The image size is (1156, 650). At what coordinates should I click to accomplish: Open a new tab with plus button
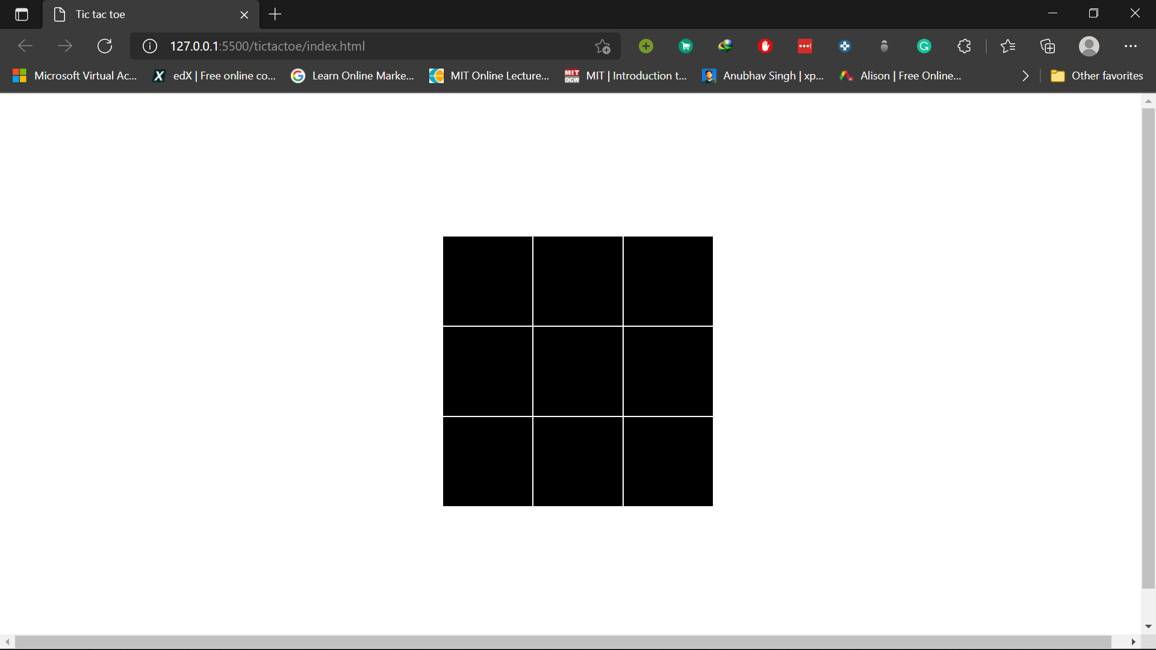point(275,14)
